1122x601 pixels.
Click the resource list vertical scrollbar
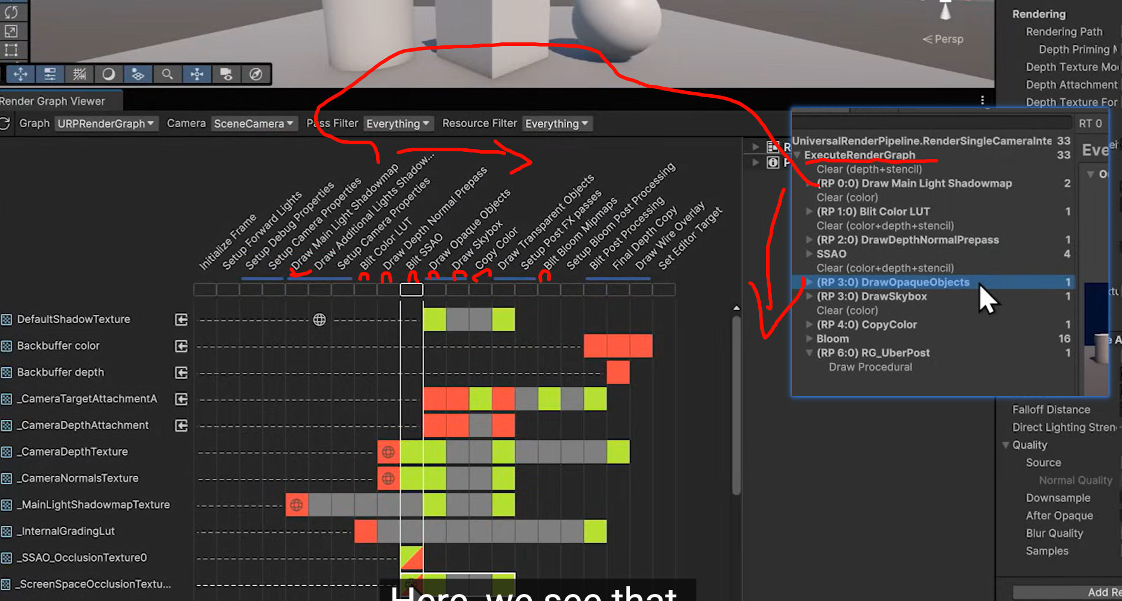click(736, 406)
